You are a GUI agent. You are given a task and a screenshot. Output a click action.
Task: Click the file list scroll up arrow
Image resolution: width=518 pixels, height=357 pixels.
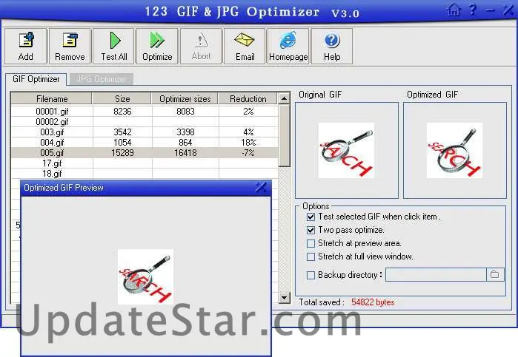coord(284,98)
